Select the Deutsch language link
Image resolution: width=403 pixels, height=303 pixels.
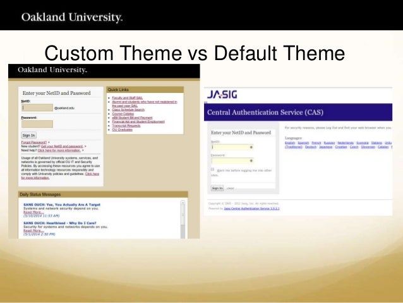pos(311,147)
